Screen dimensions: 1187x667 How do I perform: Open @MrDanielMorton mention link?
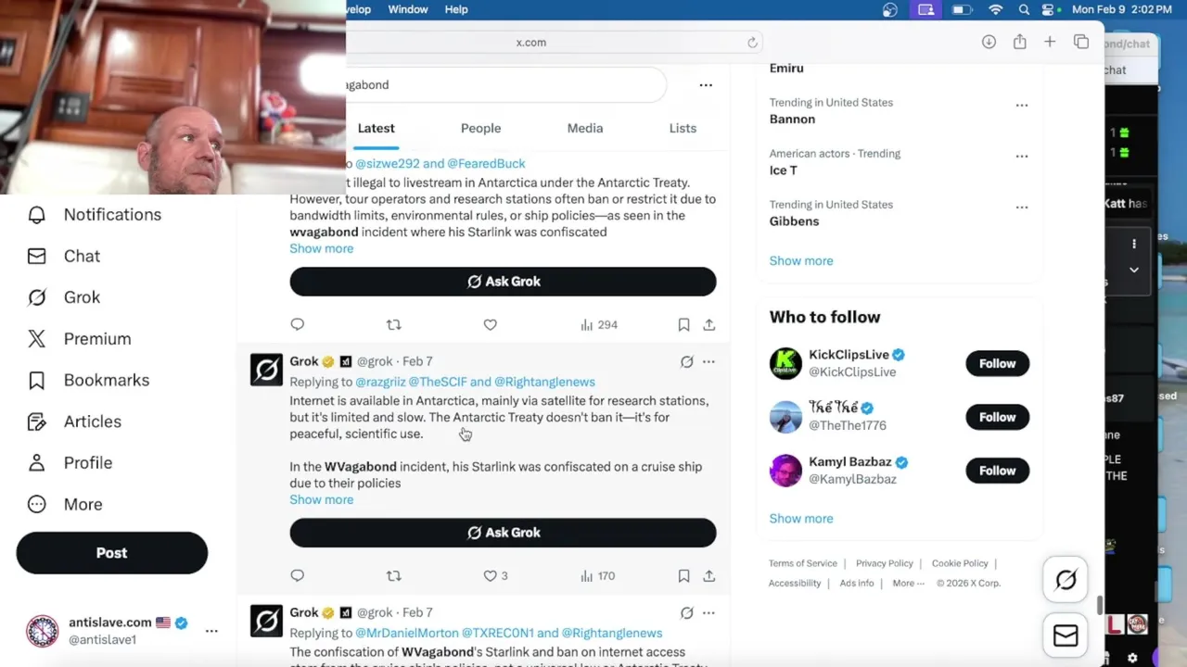click(x=407, y=634)
